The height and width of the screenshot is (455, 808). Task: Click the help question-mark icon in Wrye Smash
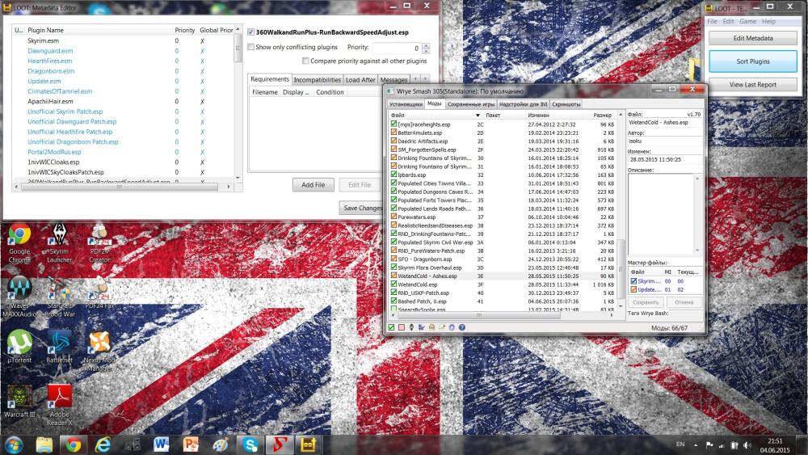tap(461, 327)
